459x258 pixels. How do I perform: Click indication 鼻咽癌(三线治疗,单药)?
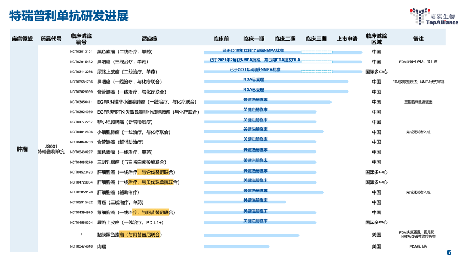122,62
